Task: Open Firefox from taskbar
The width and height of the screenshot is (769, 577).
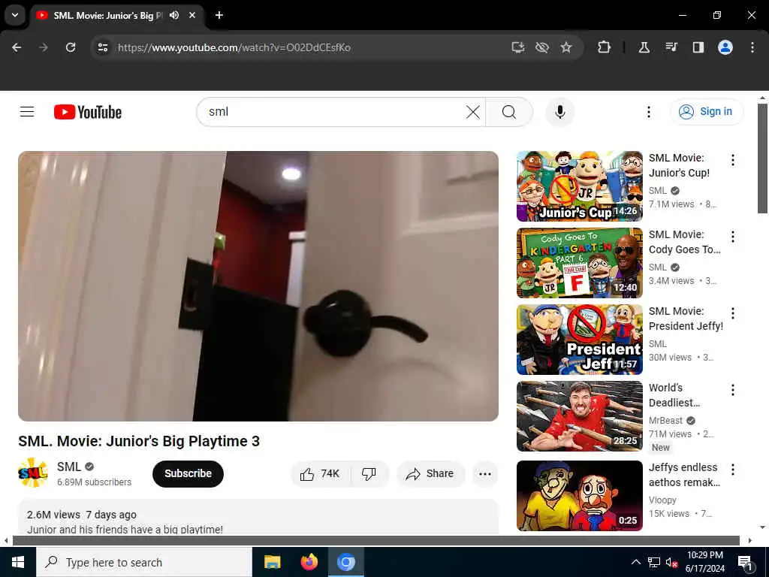Action: pyautogui.click(x=309, y=562)
